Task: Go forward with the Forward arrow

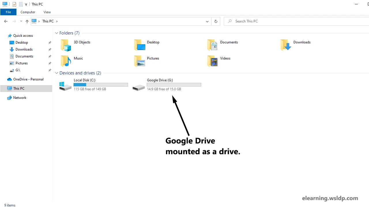Action: coord(14,21)
